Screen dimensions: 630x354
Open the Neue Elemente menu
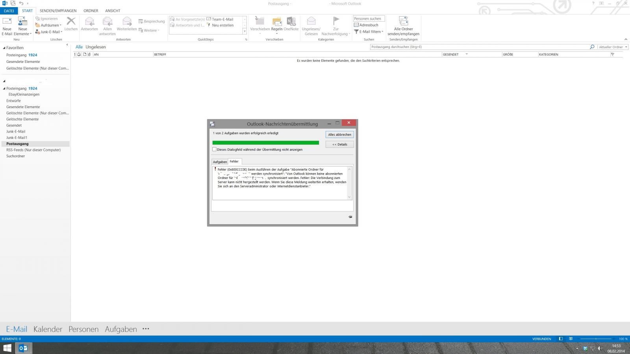[x=22, y=26]
